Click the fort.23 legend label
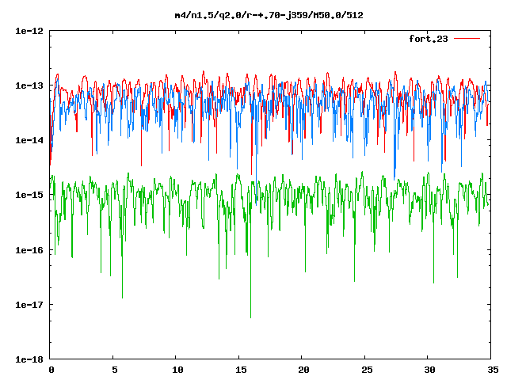This screenshot has height=380, width=507. (429, 39)
